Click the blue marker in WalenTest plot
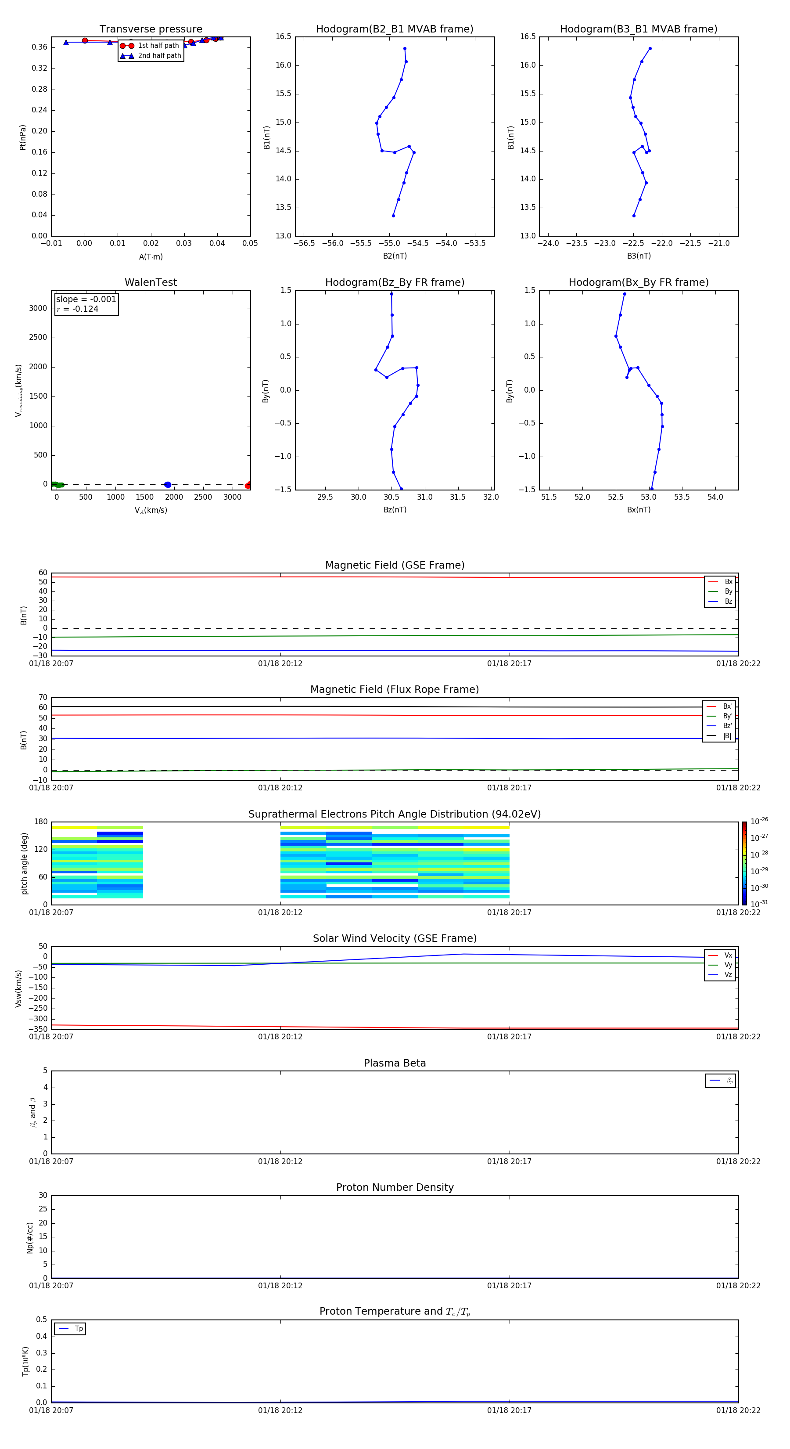The image size is (790, 1449). (x=168, y=485)
